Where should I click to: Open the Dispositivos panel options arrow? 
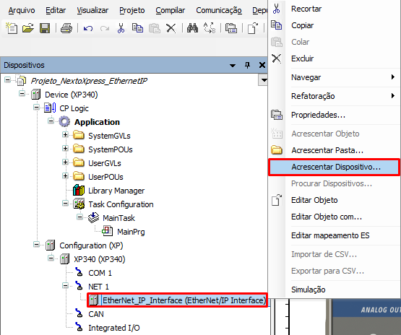[x=233, y=66]
